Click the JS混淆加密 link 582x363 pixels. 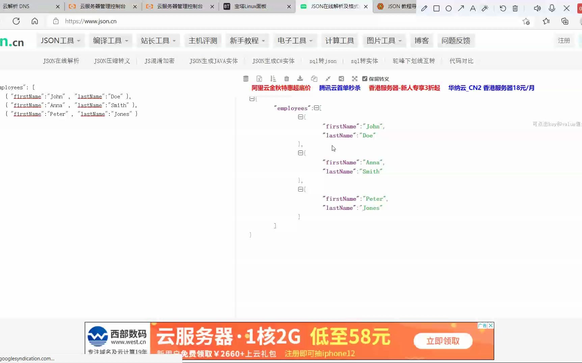click(x=160, y=61)
